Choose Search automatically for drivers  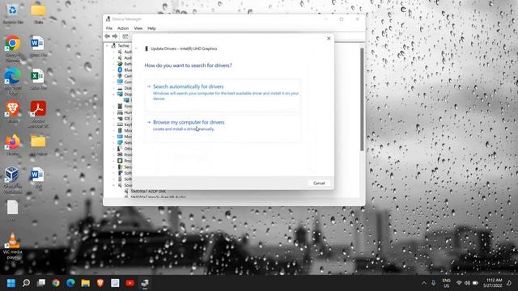click(223, 95)
